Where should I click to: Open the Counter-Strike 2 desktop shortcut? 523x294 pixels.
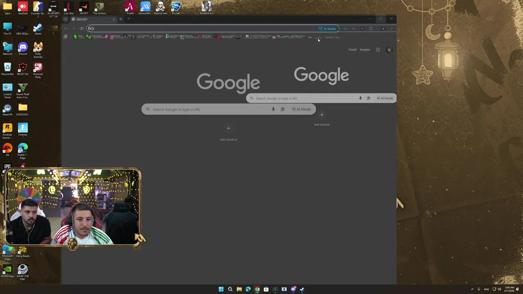coord(38,9)
